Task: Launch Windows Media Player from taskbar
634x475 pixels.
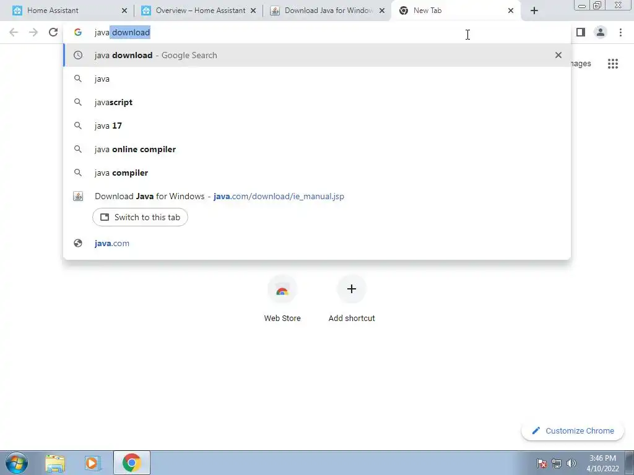Action: (x=93, y=463)
